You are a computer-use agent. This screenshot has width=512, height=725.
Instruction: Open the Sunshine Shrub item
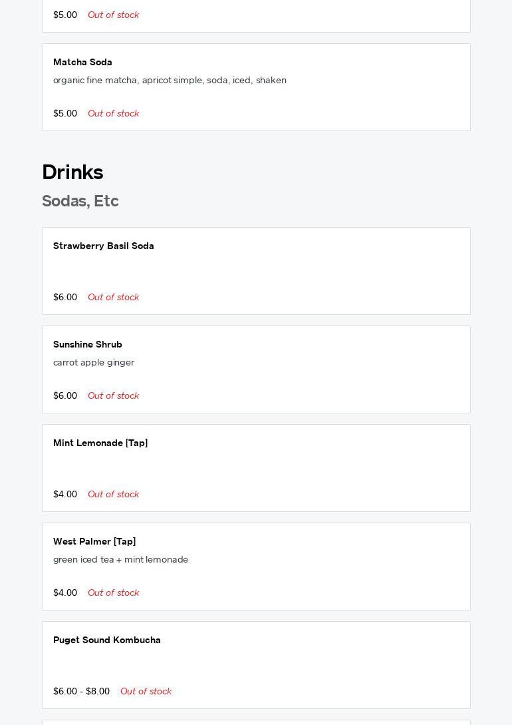point(88,344)
